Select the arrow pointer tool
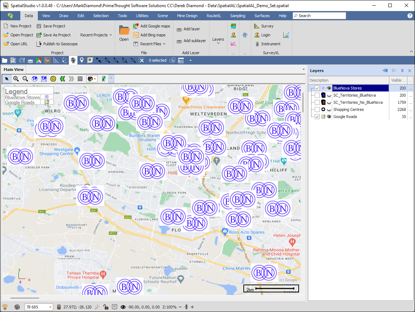Screen dimensions: 415x312 pyautogui.click(x=7, y=78)
